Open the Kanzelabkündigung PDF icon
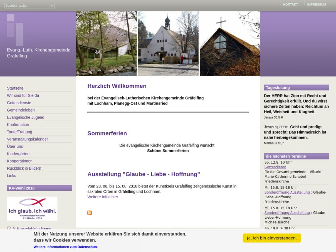Screen dimensions: 336x252 click(9, 229)
